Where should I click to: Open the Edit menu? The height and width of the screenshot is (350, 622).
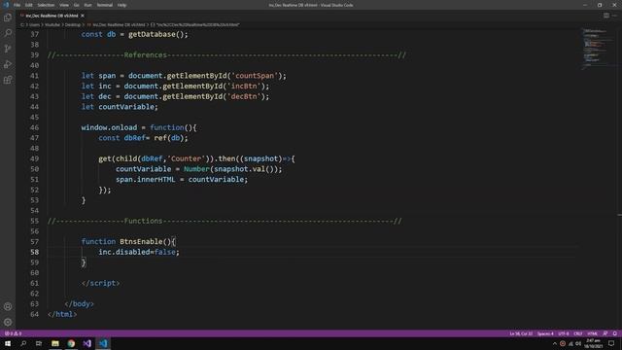click(x=29, y=5)
